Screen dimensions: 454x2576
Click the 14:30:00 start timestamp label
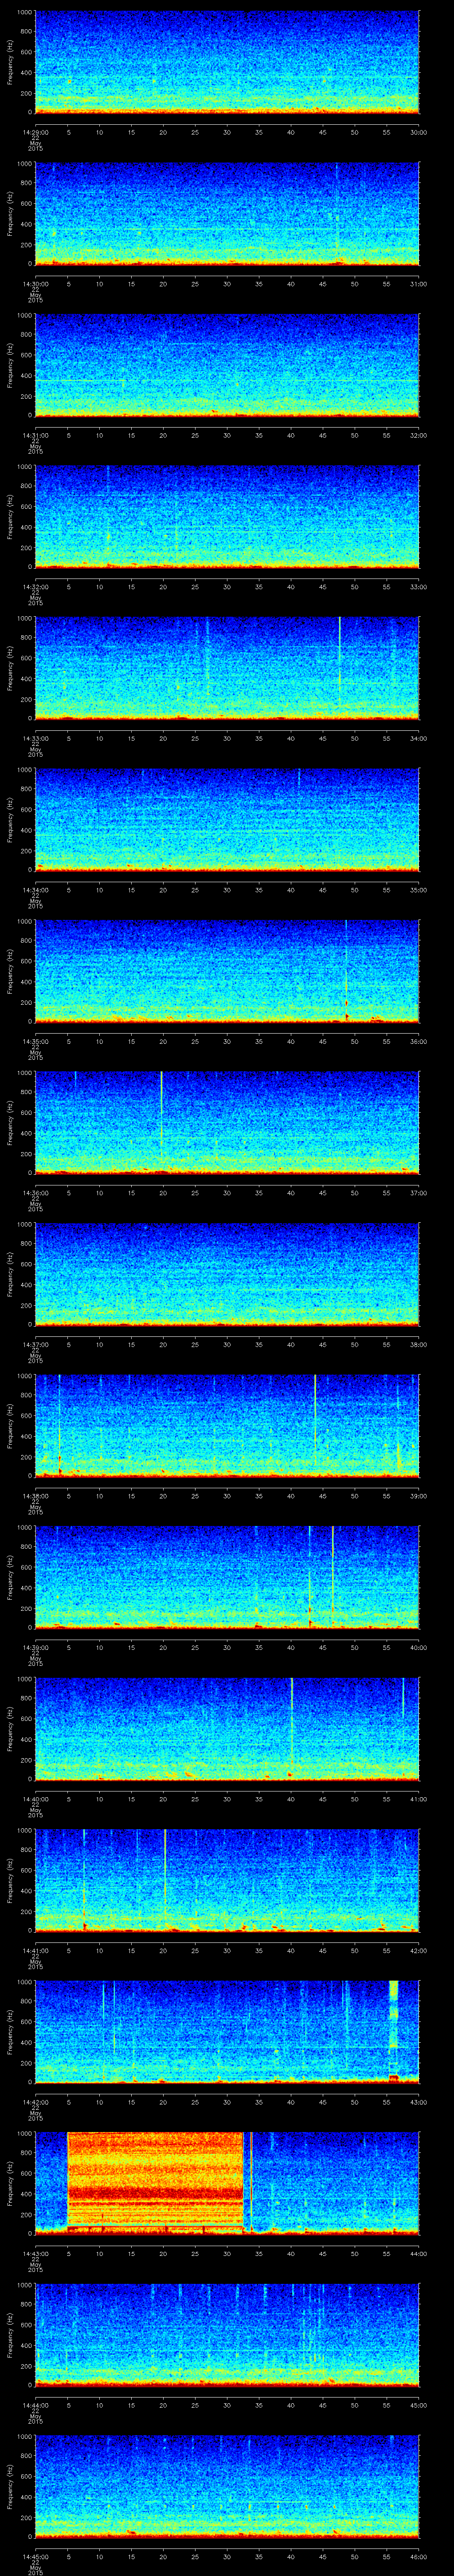[35, 284]
